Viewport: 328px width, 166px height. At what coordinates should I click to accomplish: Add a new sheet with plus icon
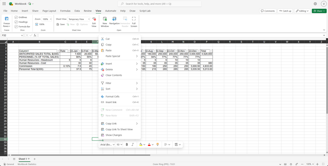[x=35, y=159]
